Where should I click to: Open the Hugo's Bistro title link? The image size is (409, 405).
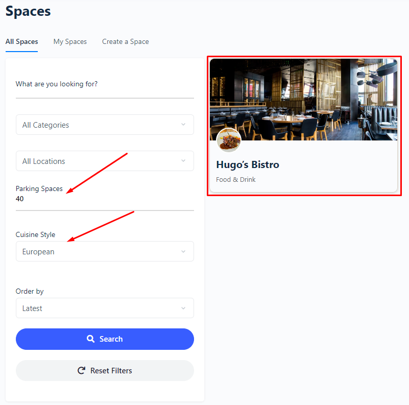(248, 164)
